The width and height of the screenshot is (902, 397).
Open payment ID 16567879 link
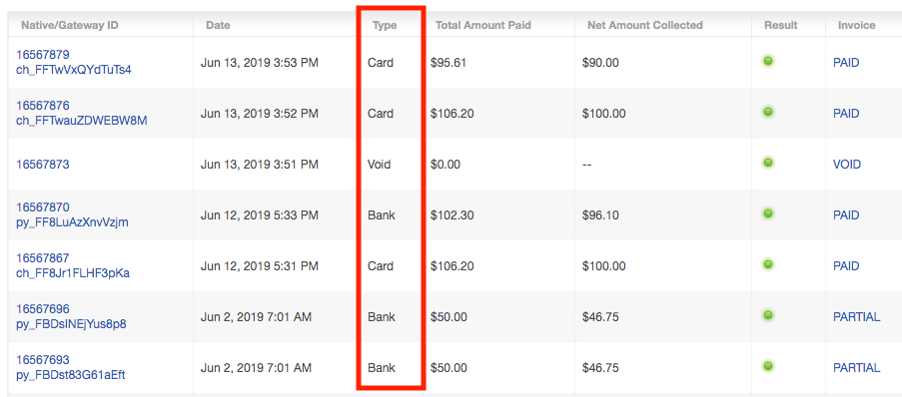pyautogui.click(x=43, y=55)
